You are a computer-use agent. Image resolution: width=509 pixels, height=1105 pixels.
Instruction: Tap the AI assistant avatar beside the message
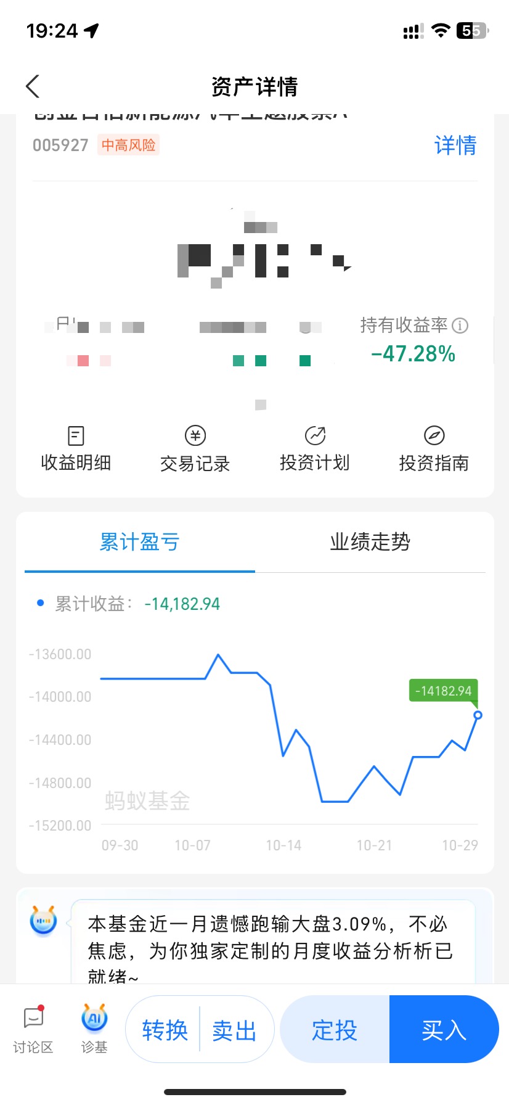coord(43,921)
